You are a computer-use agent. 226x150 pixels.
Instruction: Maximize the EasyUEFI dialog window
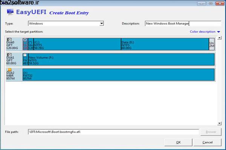coord(211,3)
